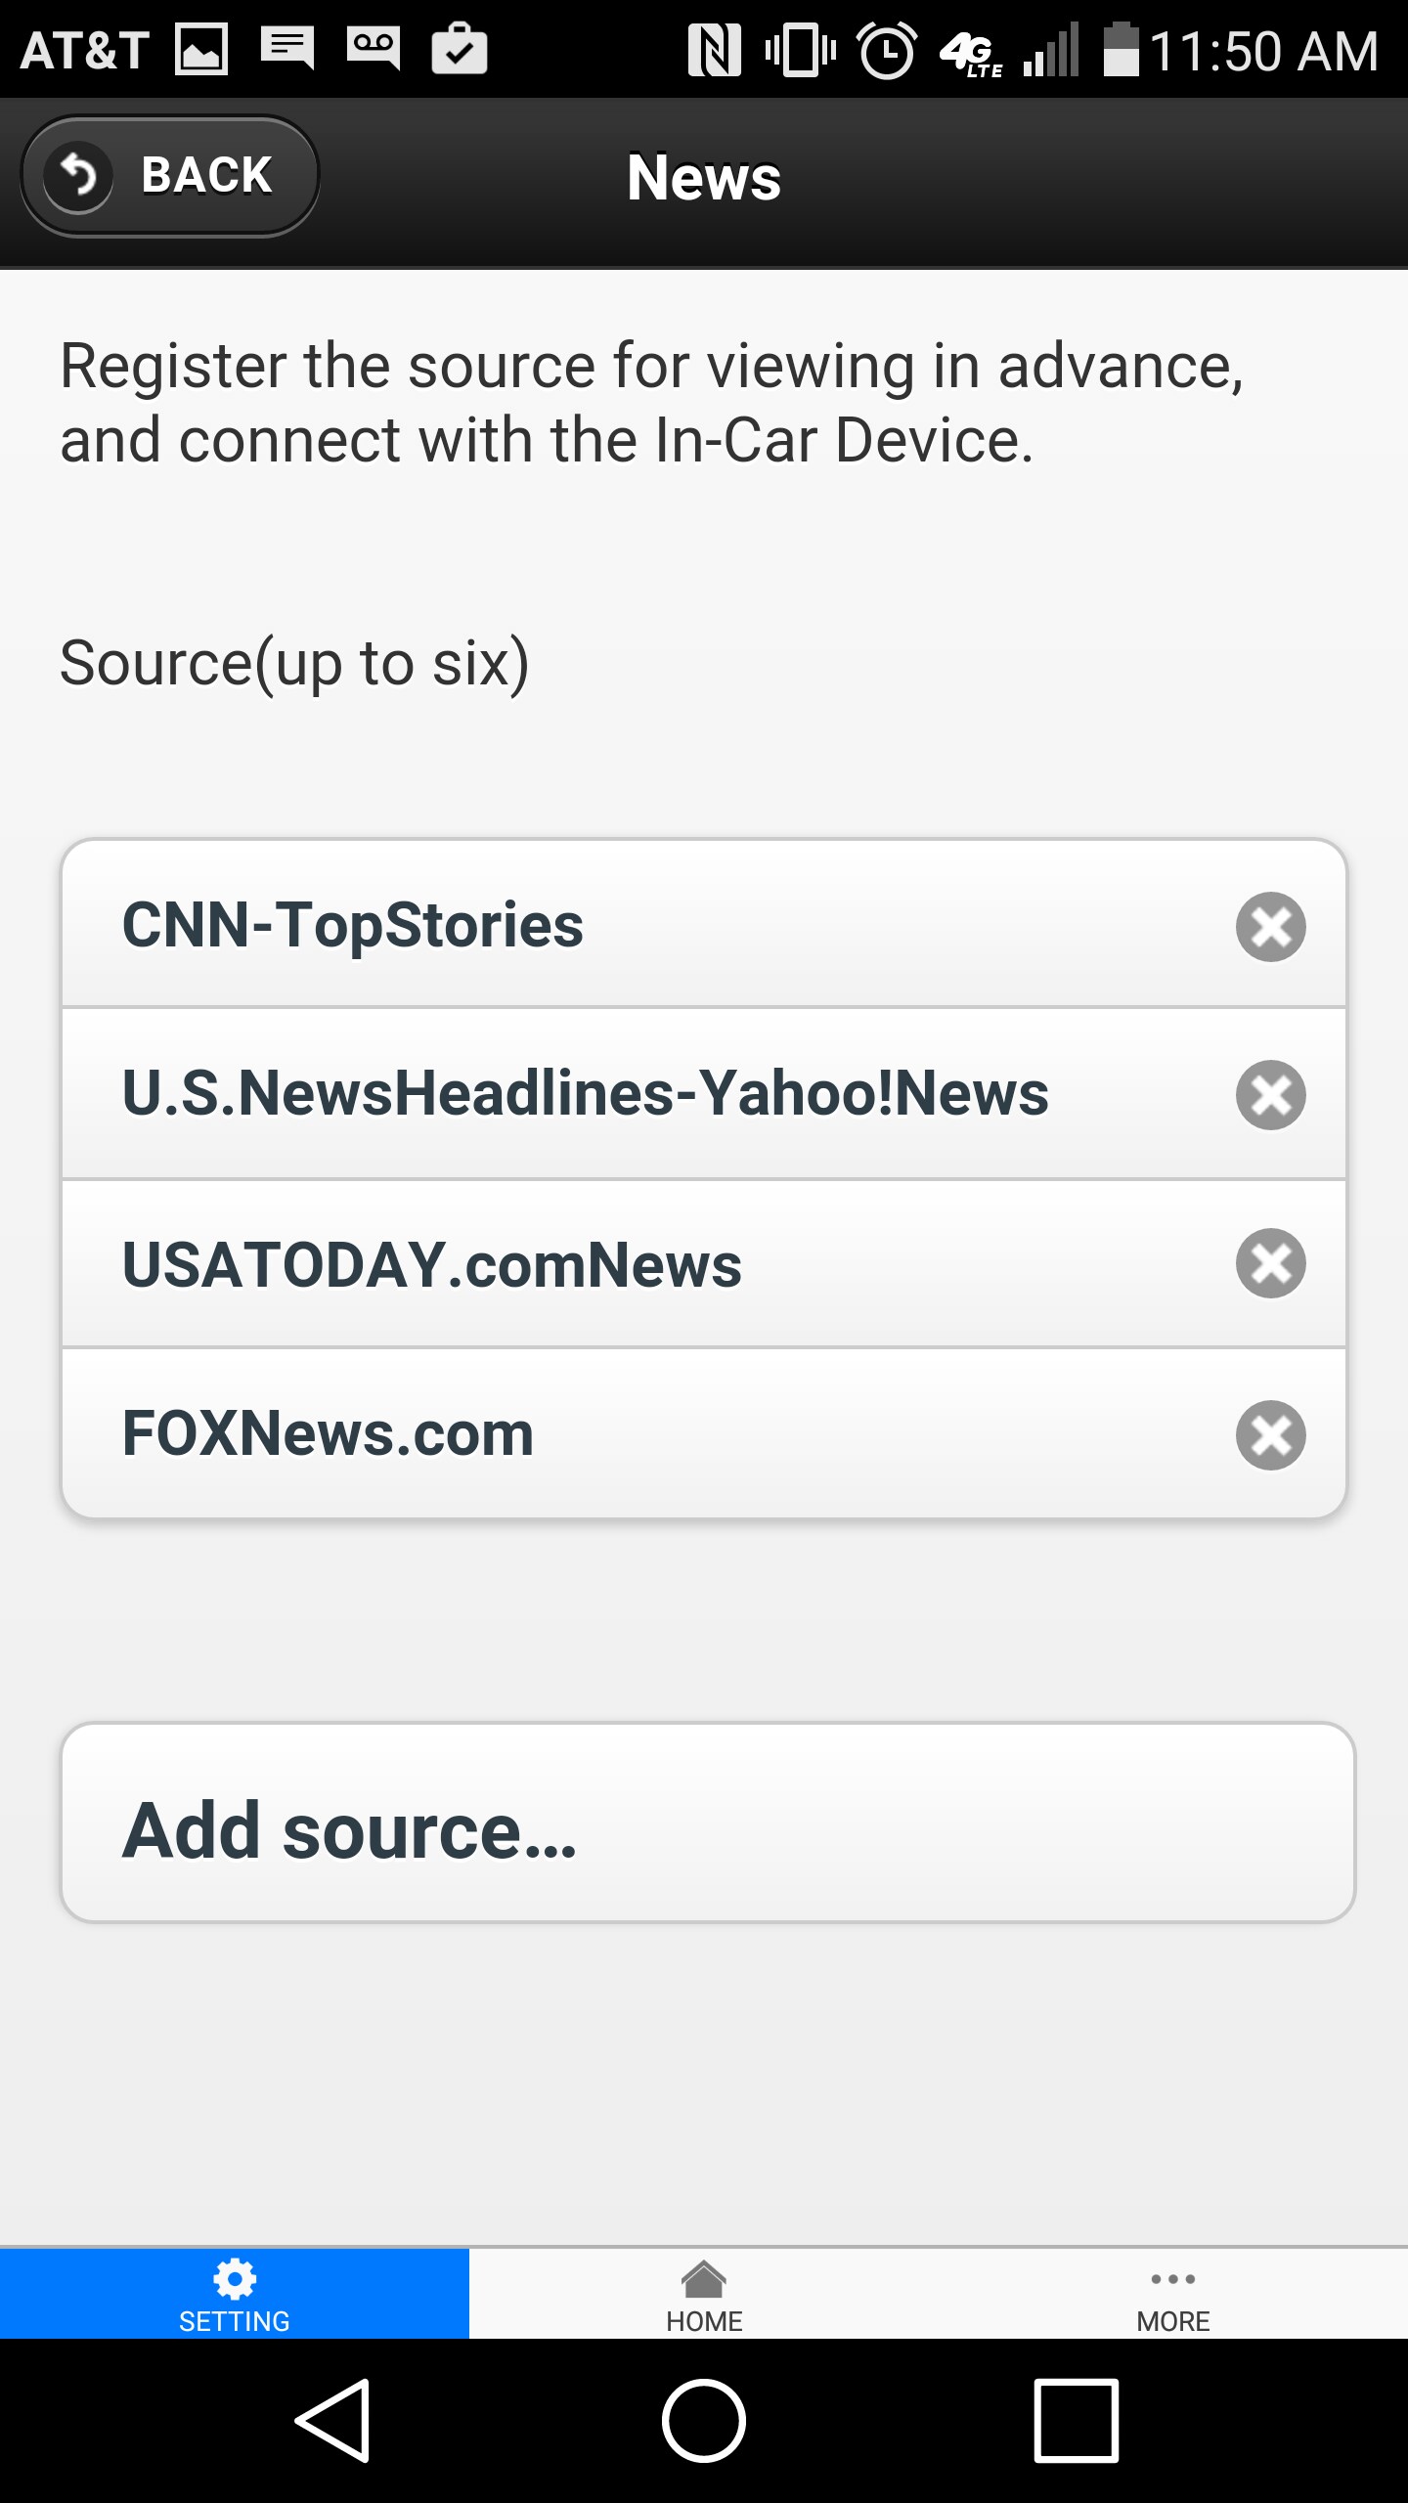Delete the FOXNews.com source
Viewport: 1408px width, 2503px height.
1270,1435
